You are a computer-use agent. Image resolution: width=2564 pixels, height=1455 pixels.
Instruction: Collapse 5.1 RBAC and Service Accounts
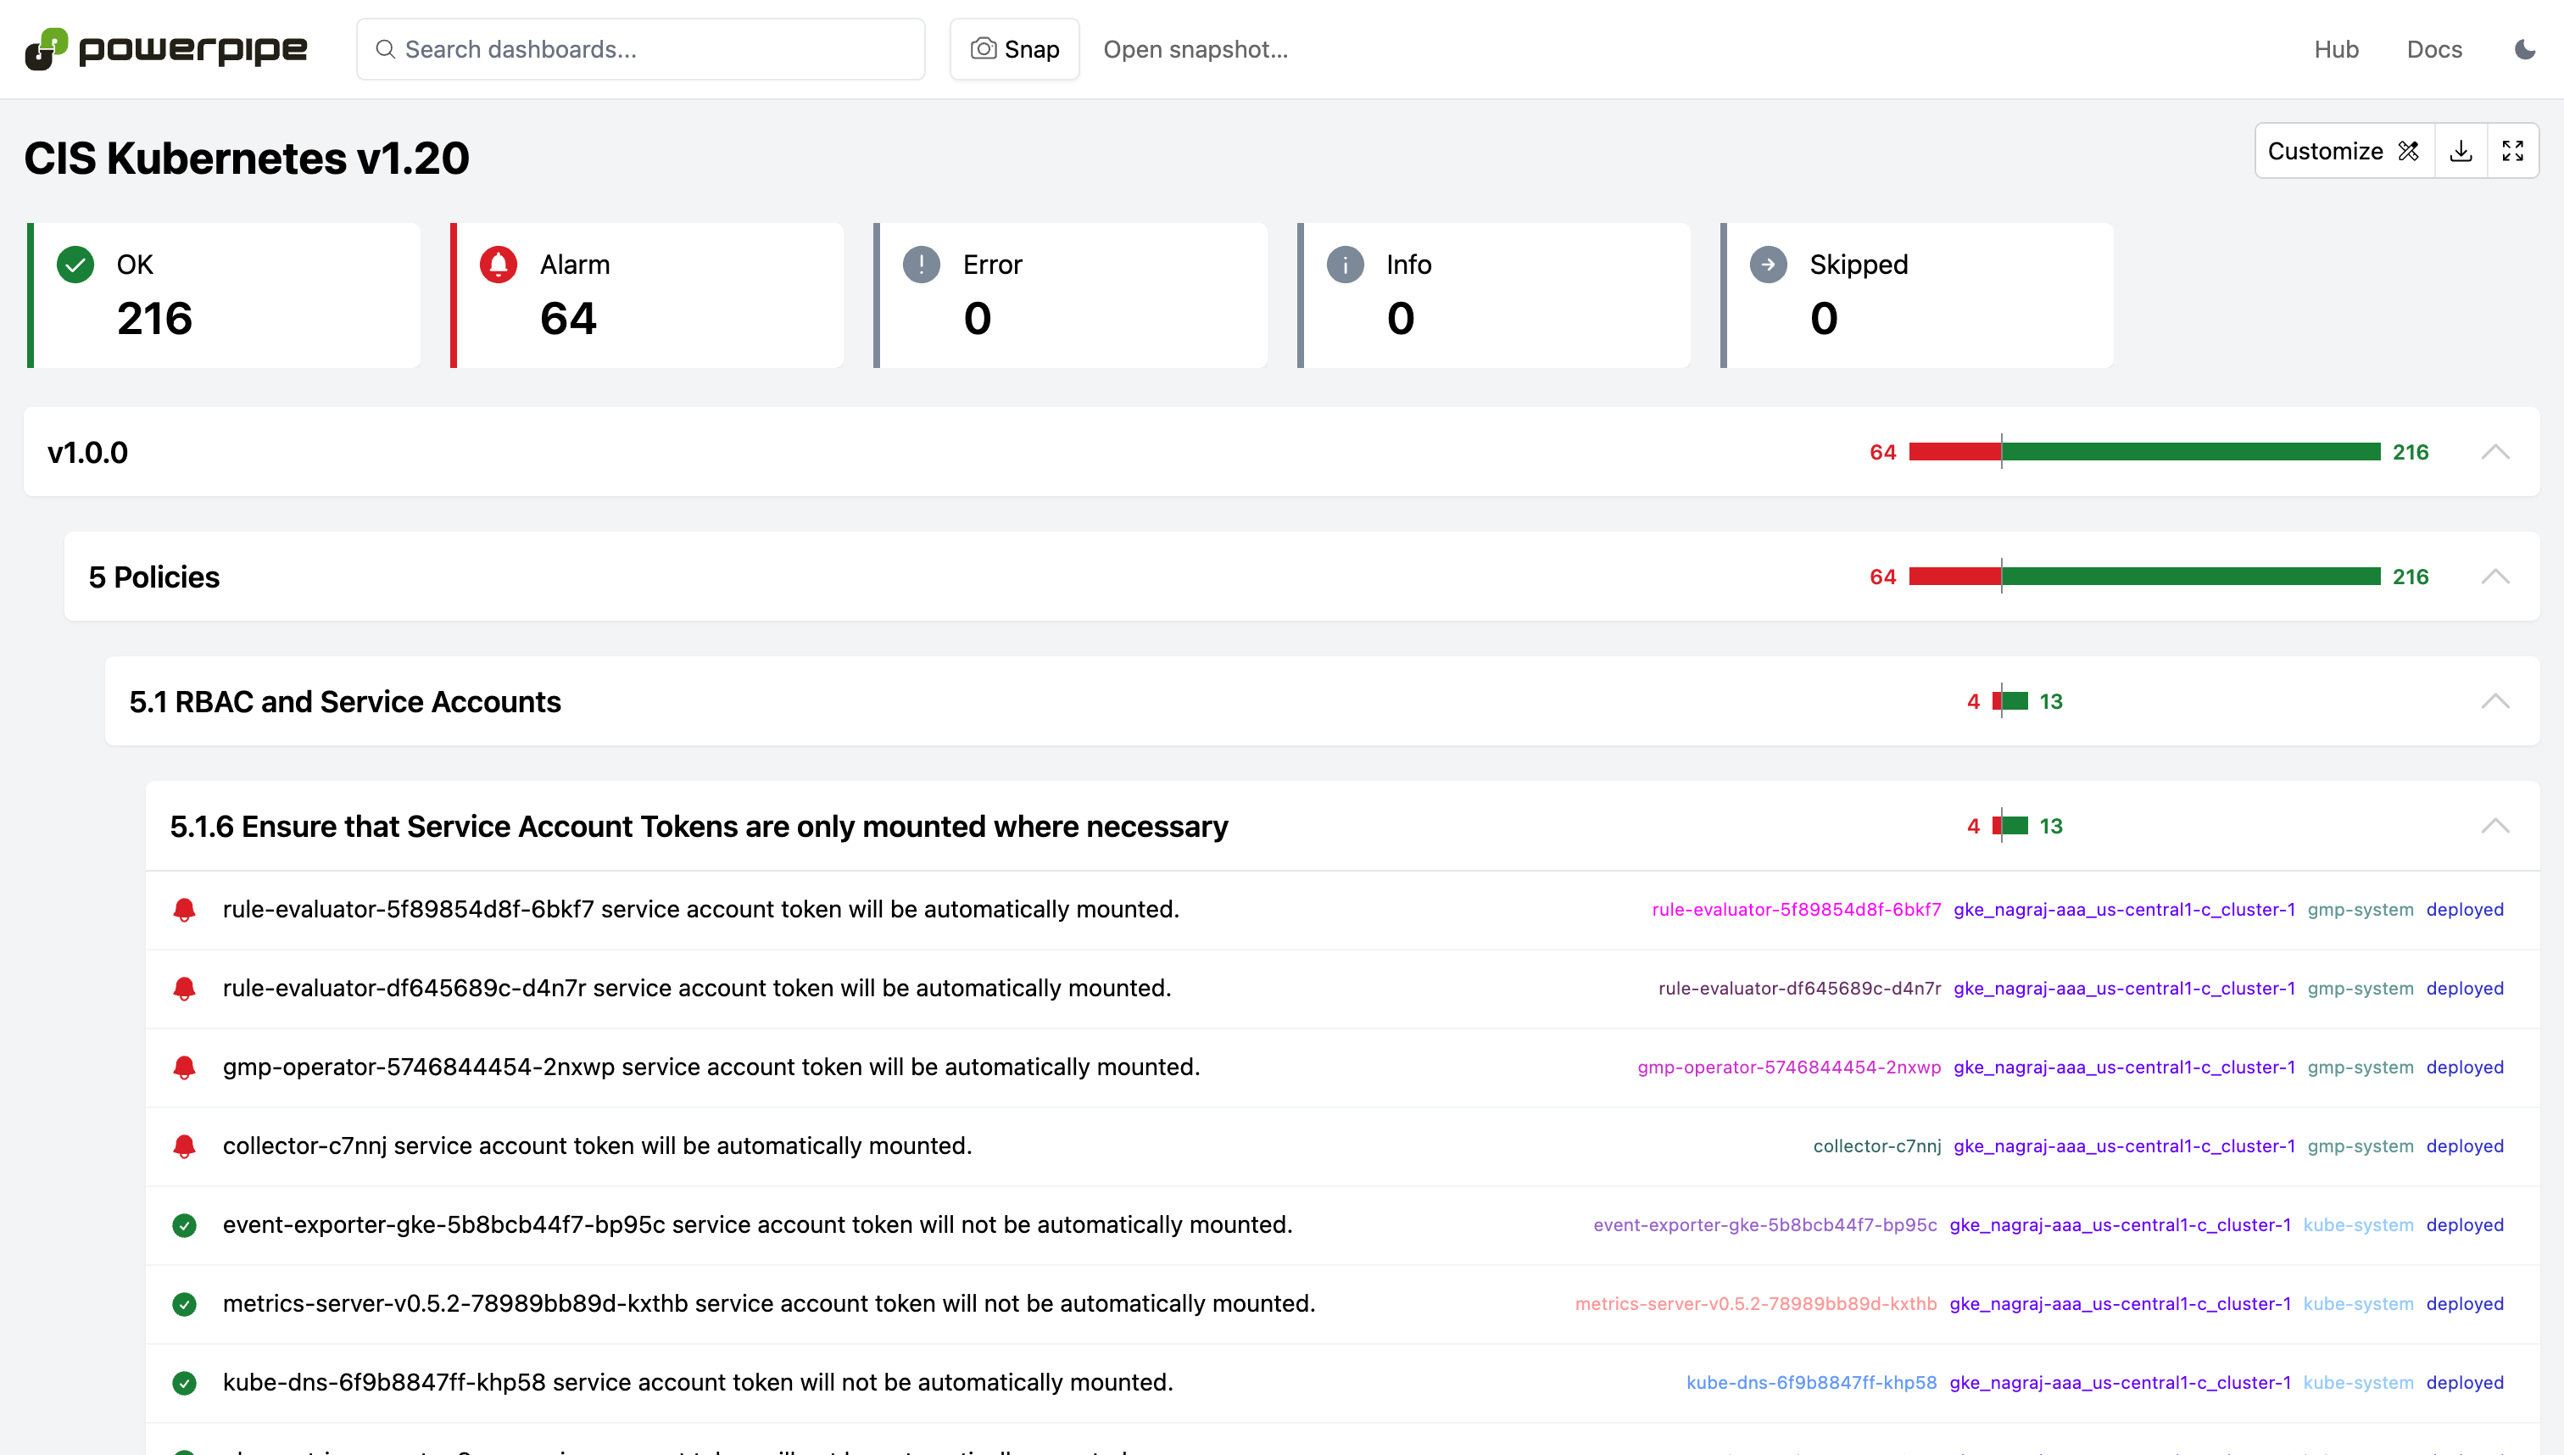click(2495, 701)
